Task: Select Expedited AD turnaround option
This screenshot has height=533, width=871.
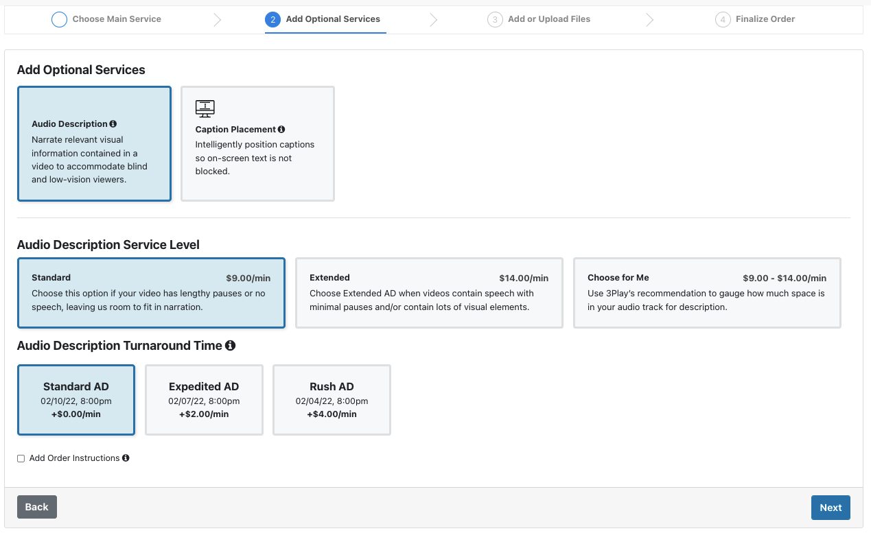Action: [204, 400]
